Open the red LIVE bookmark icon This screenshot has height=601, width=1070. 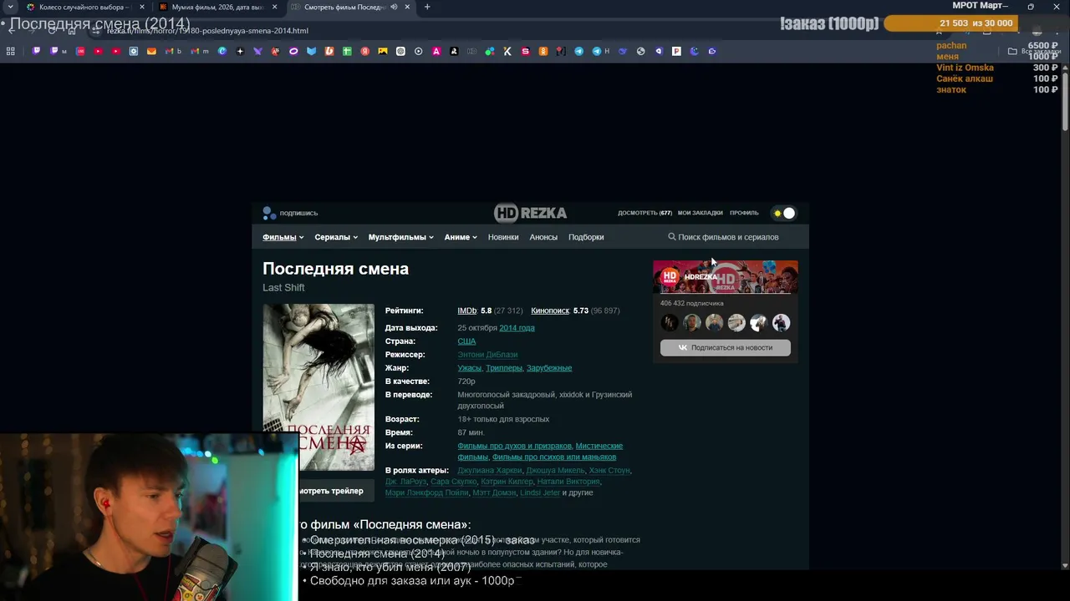pos(80,51)
